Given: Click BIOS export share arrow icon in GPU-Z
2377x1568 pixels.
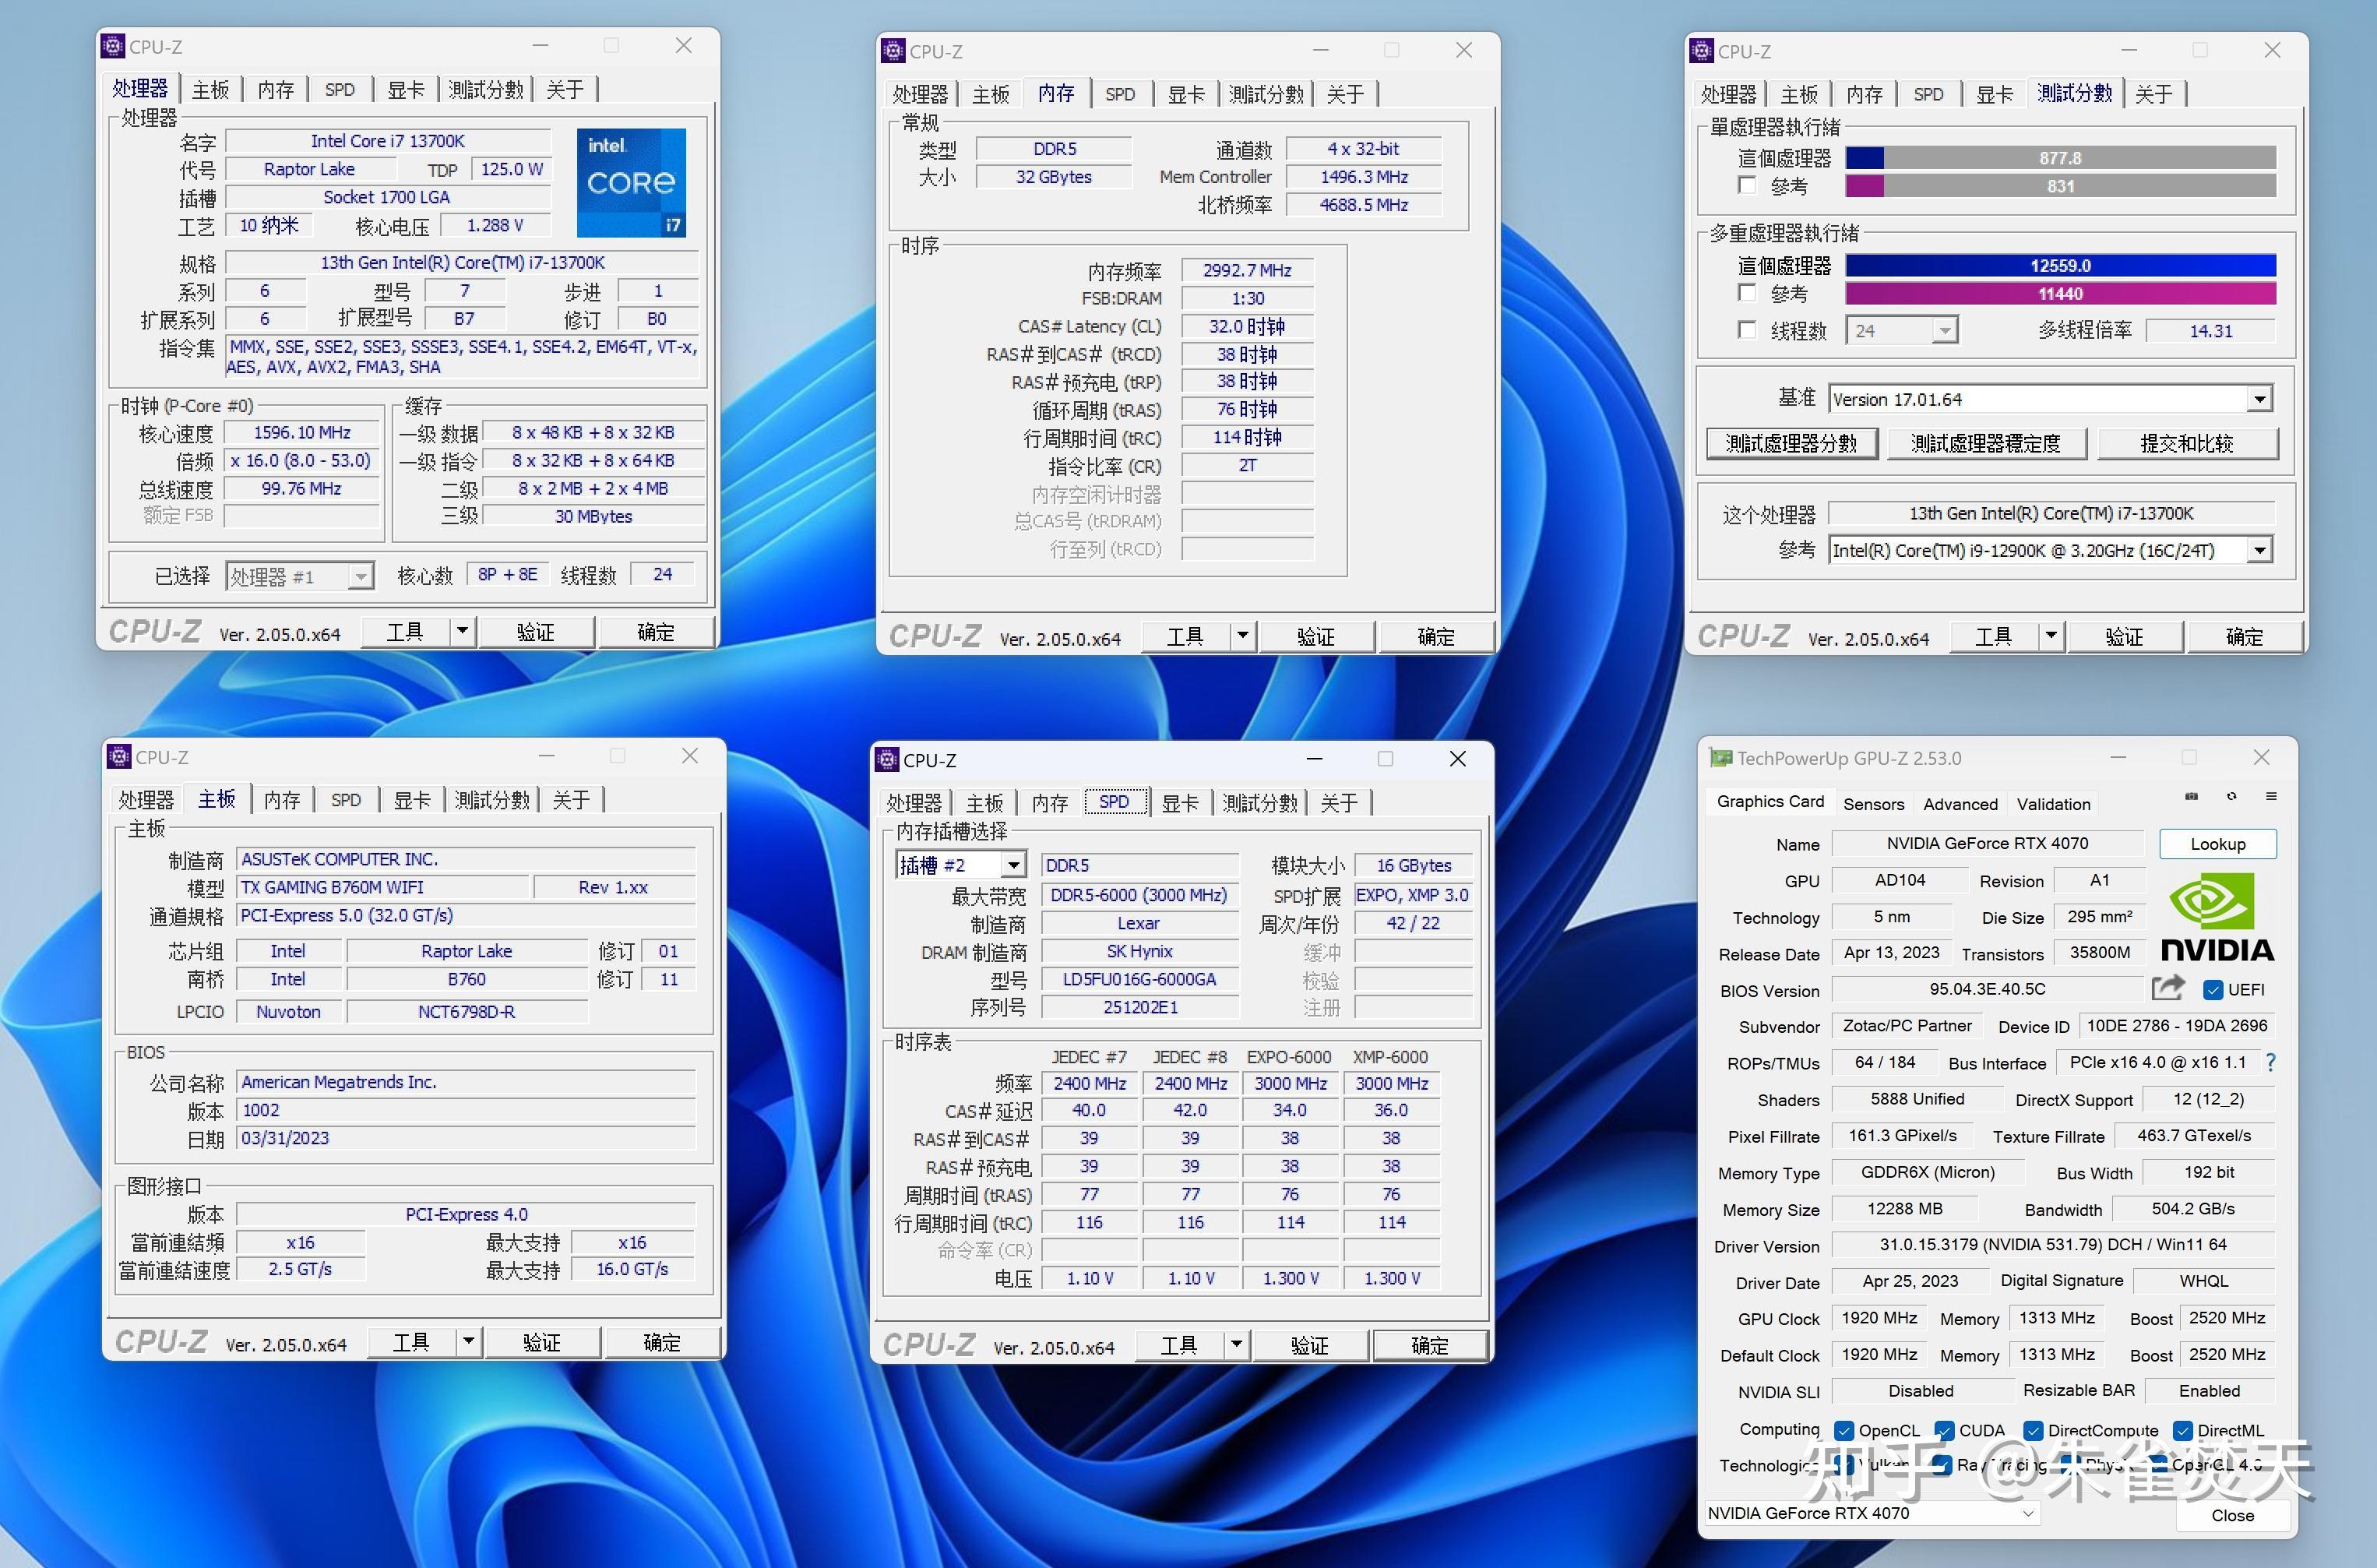Looking at the screenshot, I should (x=2167, y=988).
